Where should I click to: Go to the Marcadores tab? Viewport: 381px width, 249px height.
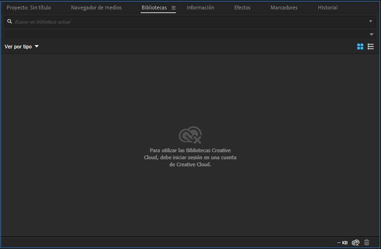click(284, 8)
